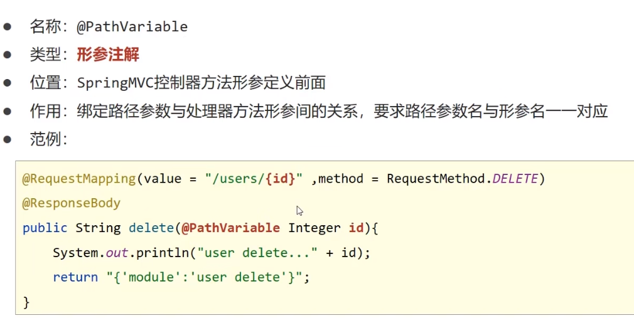Image resolution: width=634 pixels, height=318 pixels.
Task: Click the bullet before 名称
Action: pyautogui.click(x=8, y=27)
